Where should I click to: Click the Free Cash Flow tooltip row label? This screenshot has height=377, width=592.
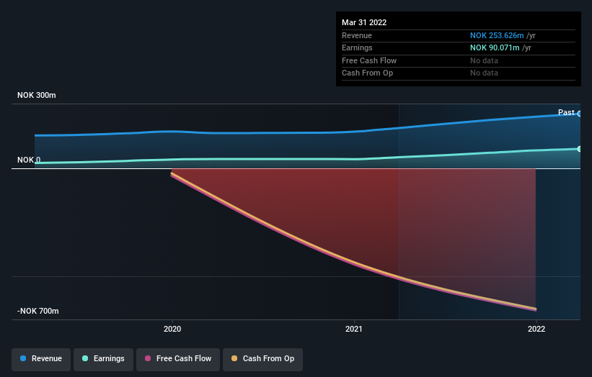(x=369, y=60)
